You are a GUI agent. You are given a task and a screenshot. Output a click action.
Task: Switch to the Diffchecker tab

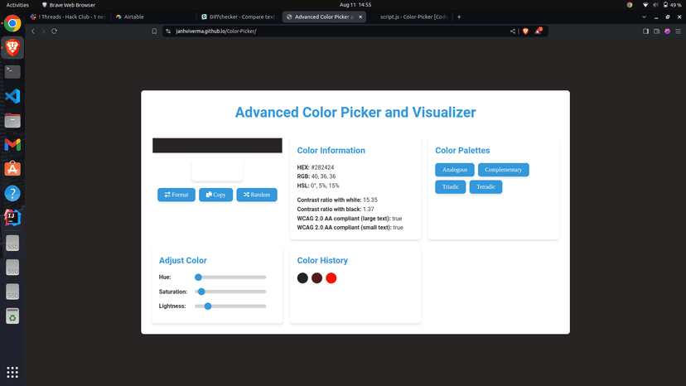coord(239,17)
